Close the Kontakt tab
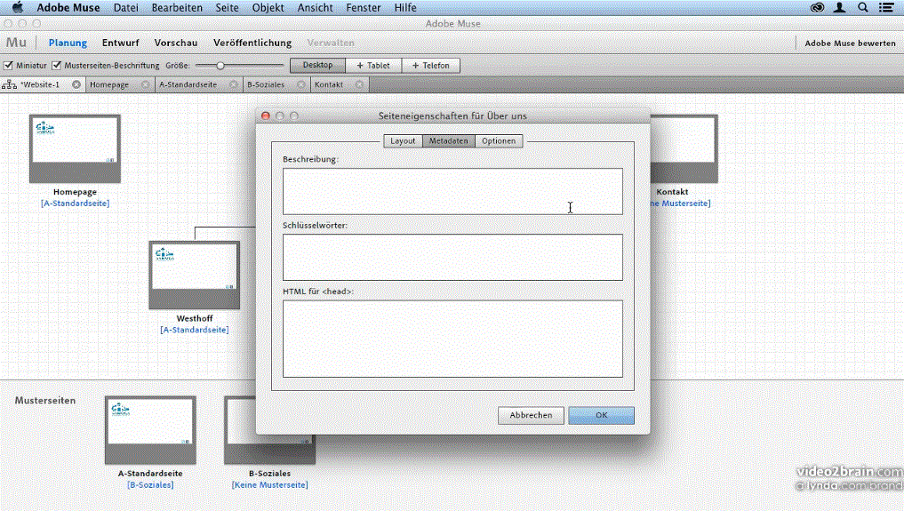 tap(359, 84)
